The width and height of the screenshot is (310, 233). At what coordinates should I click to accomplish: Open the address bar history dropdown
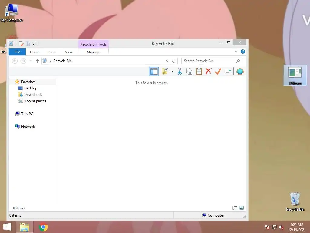click(x=167, y=61)
